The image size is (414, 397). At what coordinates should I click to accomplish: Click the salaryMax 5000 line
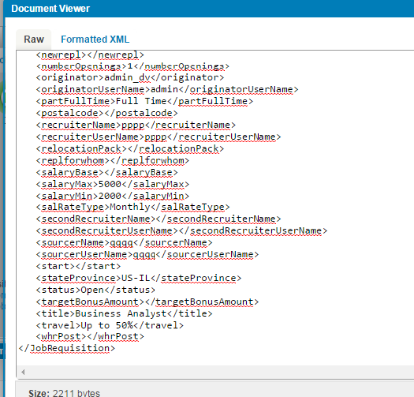[112, 184]
